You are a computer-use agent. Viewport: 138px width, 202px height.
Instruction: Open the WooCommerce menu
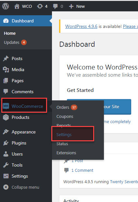[27, 106]
